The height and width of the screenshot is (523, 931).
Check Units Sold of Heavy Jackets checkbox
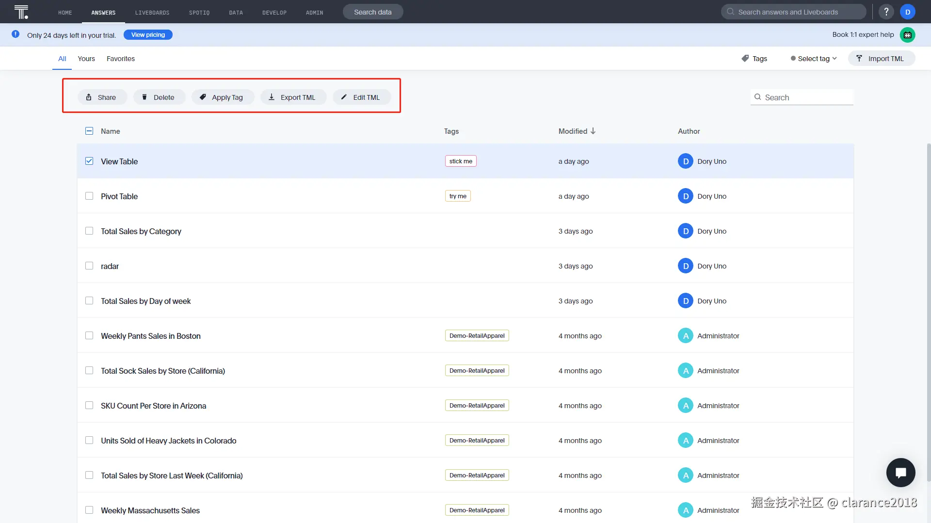pyautogui.click(x=89, y=440)
